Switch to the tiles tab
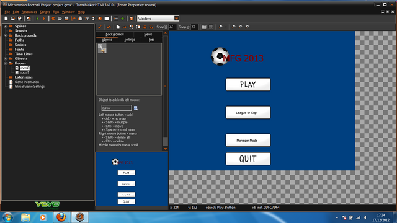 pos(151,40)
